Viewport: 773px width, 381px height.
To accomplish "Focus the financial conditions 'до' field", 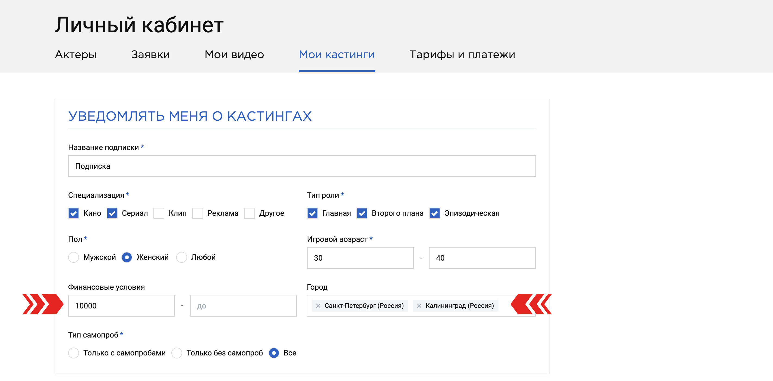I will (243, 306).
